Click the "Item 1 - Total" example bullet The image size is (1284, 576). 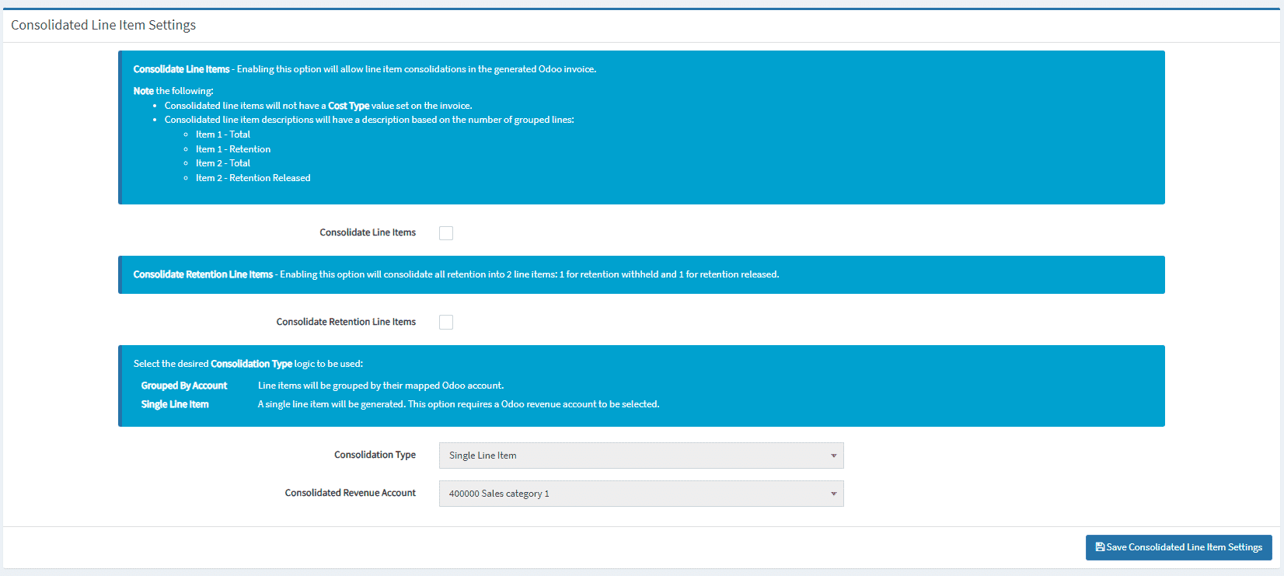[x=223, y=134]
